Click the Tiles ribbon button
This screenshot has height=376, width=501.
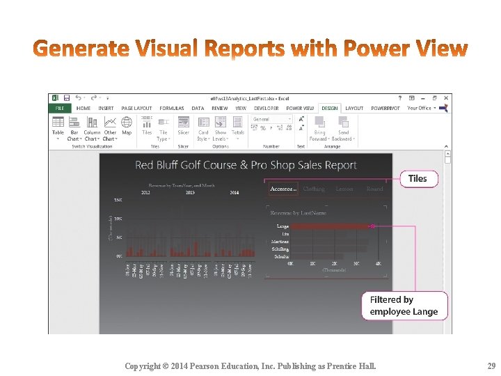[x=147, y=125]
